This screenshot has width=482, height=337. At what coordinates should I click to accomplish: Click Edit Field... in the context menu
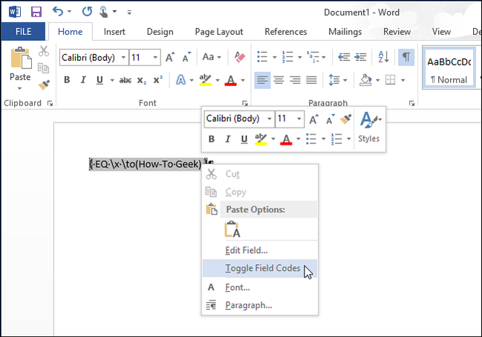point(246,250)
